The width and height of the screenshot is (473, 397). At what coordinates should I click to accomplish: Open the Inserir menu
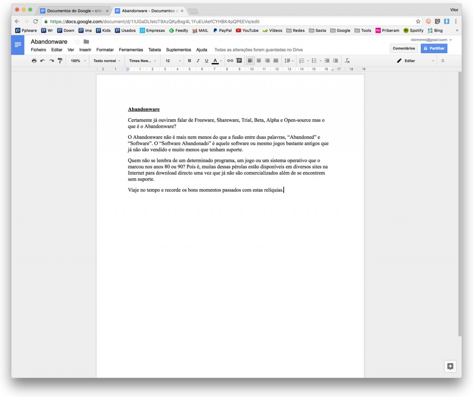pos(85,49)
